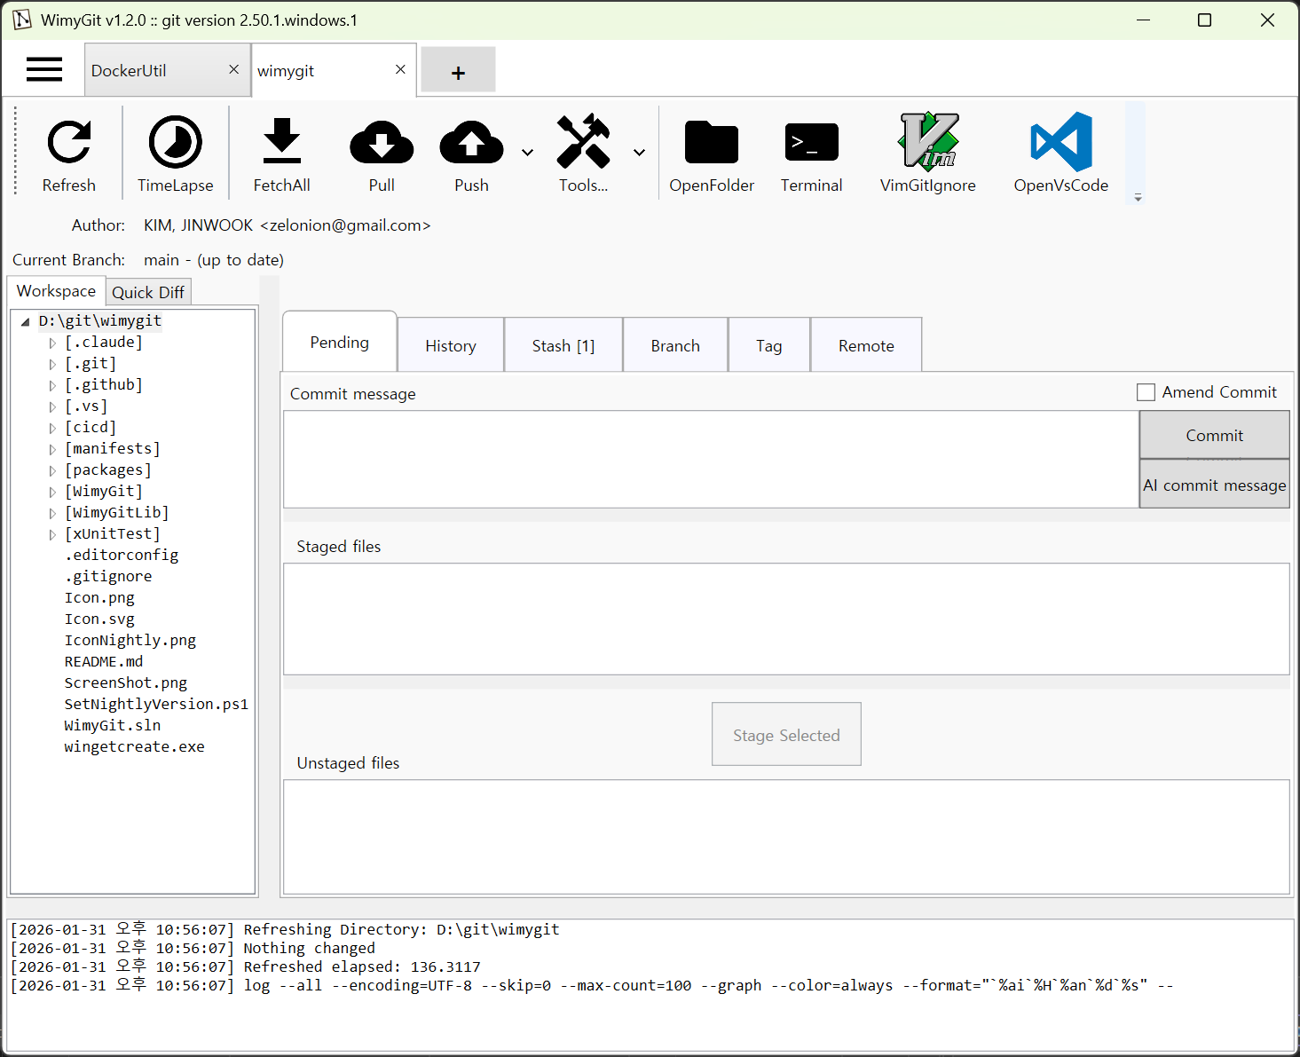This screenshot has height=1057, width=1300.
Task: Close the DockerUtil tab
Action: [234, 69]
